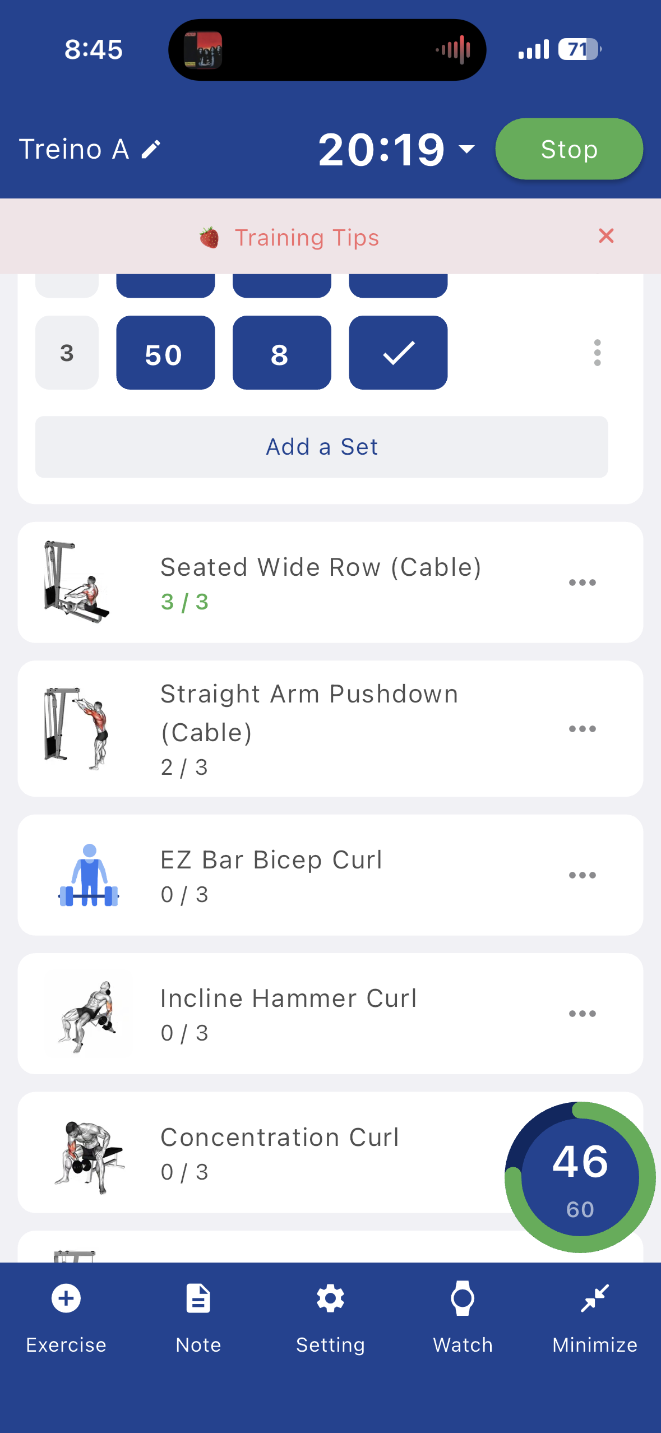The height and width of the screenshot is (1433, 661).
Task: Dismiss the Training Tips banner
Action: coord(606,236)
